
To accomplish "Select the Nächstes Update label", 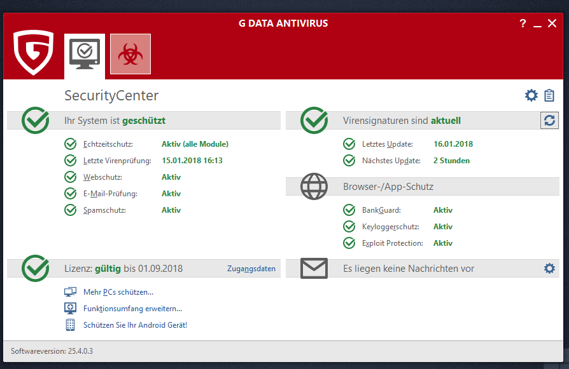I will 391,161.
